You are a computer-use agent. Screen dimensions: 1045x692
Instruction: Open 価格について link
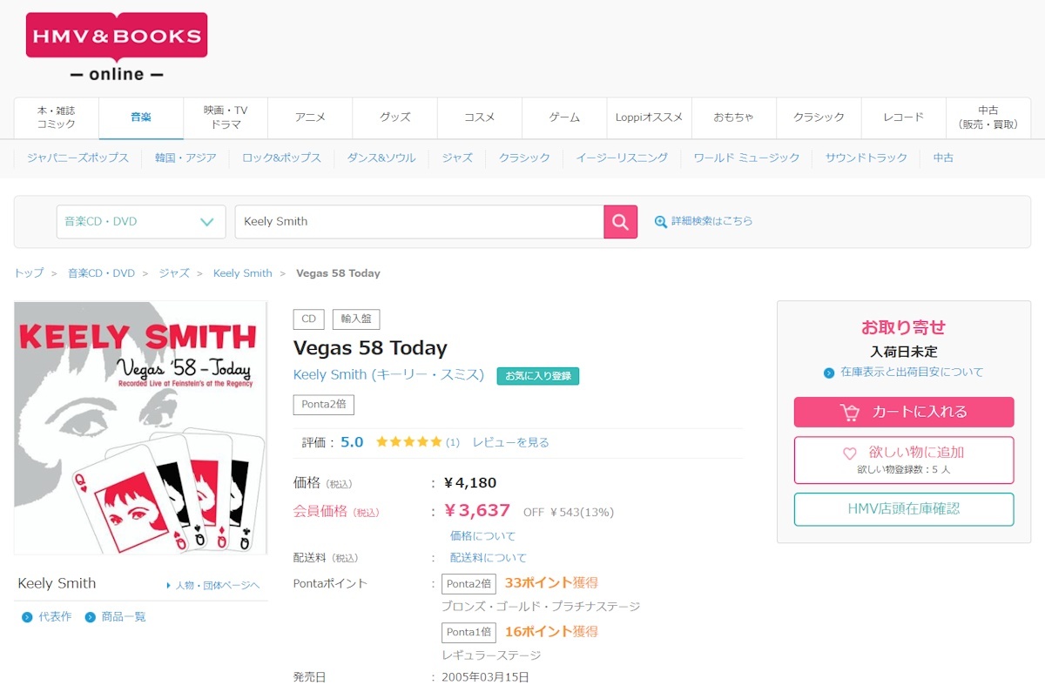pyautogui.click(x=482, y=536)
